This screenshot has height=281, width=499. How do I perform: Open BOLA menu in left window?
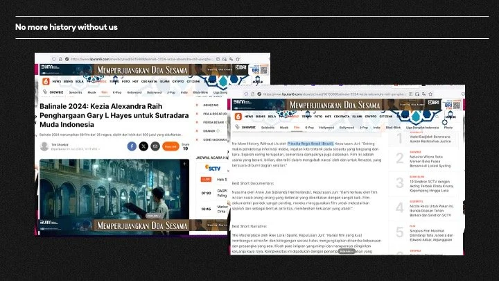click(x=80, y=82)
